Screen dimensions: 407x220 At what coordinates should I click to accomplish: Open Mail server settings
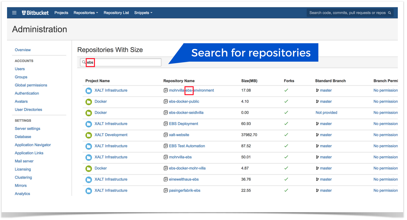tap(24, 161)
